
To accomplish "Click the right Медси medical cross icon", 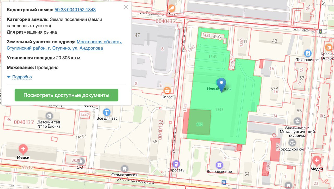I will 317,161.
